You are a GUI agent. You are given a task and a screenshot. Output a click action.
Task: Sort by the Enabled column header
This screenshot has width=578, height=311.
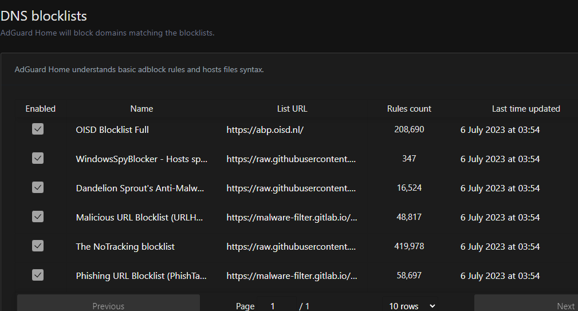(41, 109)
